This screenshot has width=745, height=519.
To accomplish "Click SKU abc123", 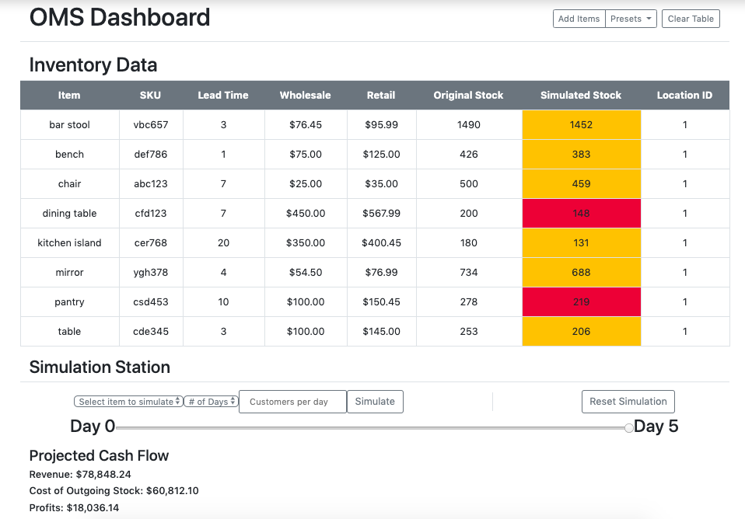I will click(151, 184).
